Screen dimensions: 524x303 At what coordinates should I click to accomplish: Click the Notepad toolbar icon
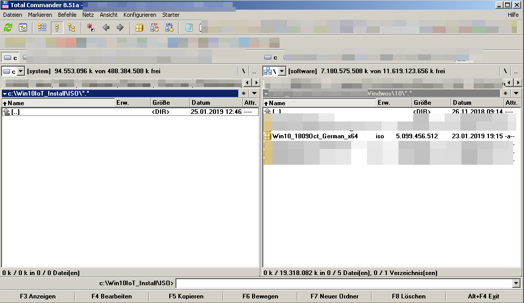(x=189, y=27)
